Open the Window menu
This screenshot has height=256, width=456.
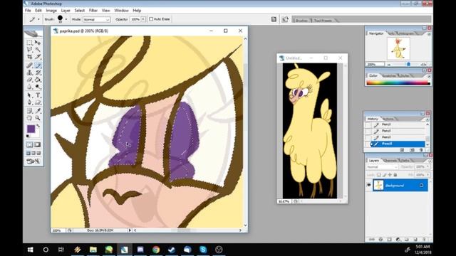click(121, 11)
